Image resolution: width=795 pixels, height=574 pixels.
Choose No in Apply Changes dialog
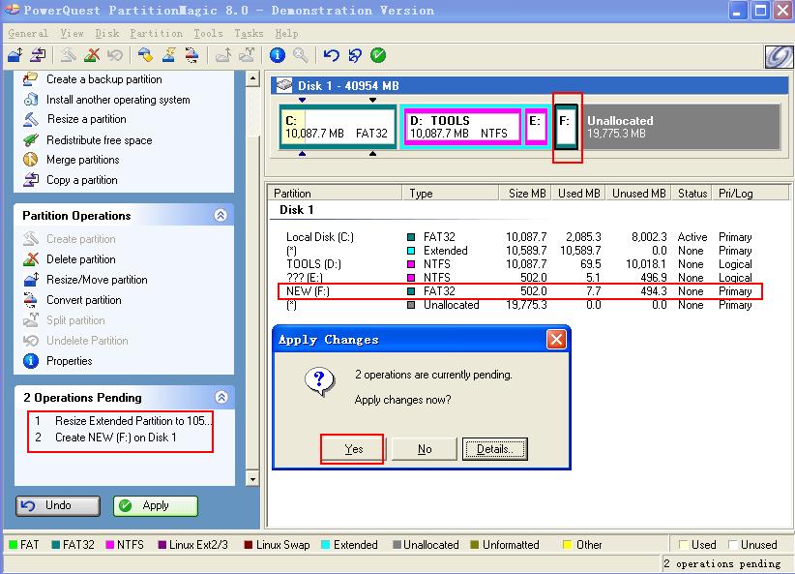[x=425, y=449]
